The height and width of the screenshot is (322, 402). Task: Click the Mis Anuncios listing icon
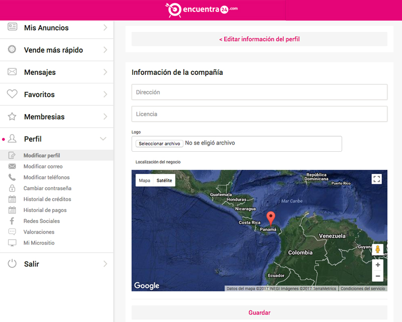[x=12, y=27]
